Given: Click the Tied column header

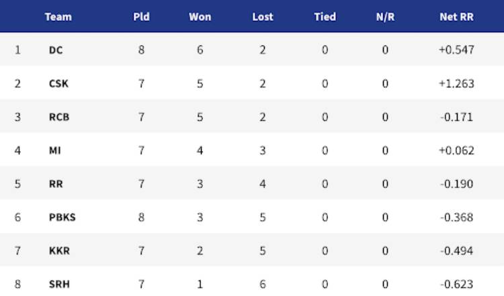Looking at the screenshot, I should click(325, 17).
